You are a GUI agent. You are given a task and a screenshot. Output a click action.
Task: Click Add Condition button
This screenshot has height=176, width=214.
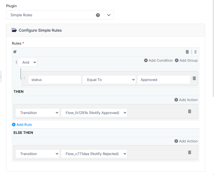(159, 60)
